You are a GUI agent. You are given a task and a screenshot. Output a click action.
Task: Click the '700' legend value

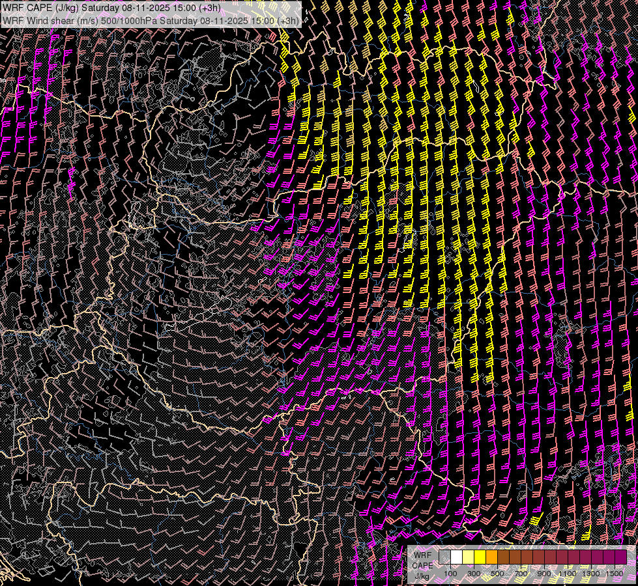point(521,574)
